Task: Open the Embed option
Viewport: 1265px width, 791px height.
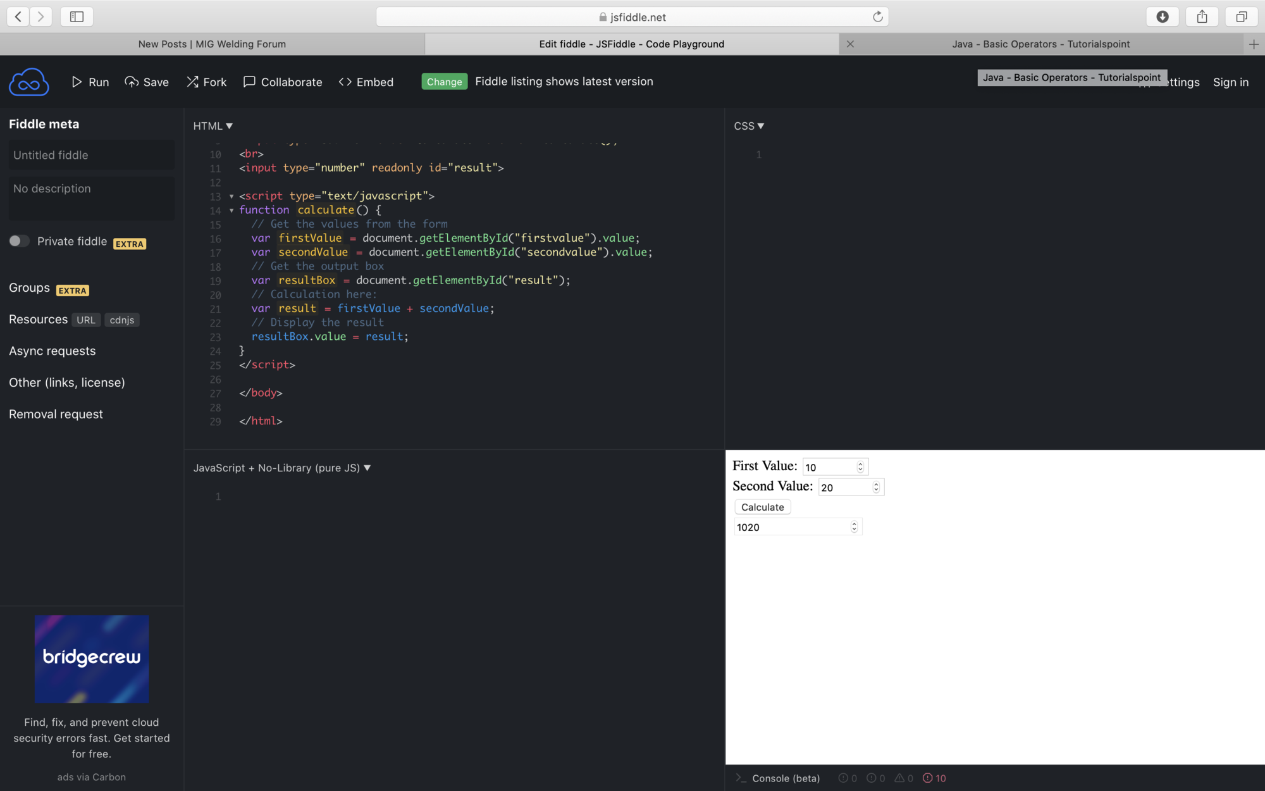Action: click(x=366, y=82)
